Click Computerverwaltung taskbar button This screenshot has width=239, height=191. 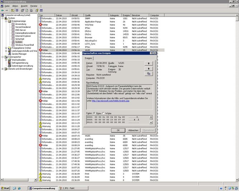pyautogui.click(x=43, y=188)
